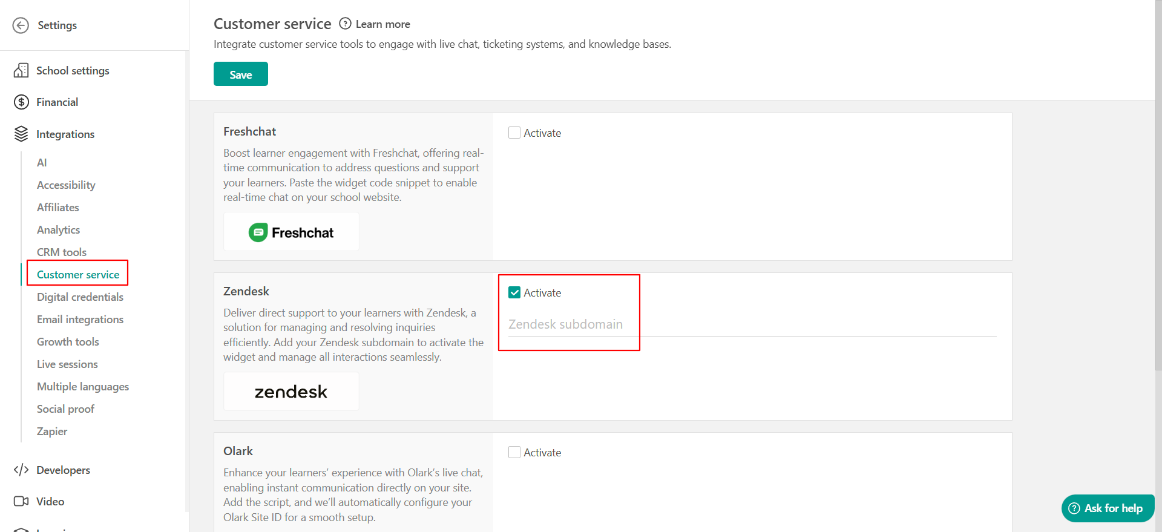Select Live sessions
This screenshot has height=532, width=1162.
pyautogui.click(x=67, y=364)
